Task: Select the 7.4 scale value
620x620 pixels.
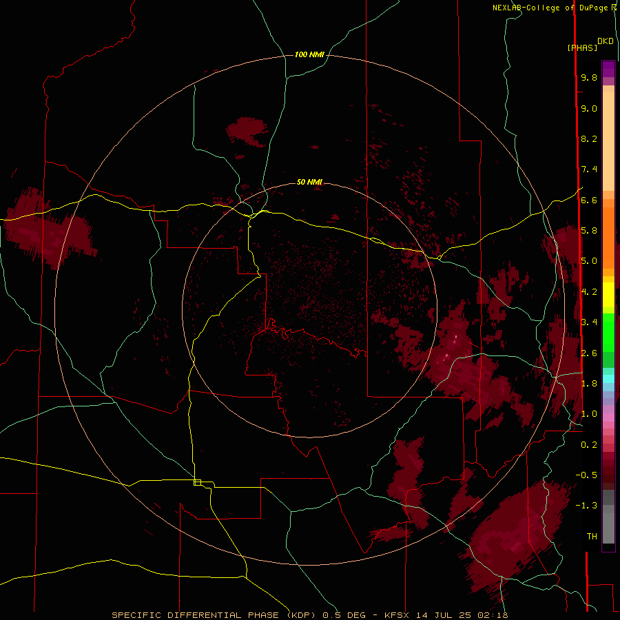Action: pyautogui.click(x=589, y=169)
